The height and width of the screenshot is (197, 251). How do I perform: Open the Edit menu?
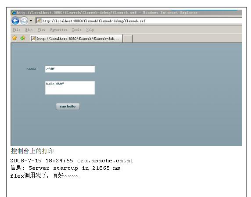point(29,30)
